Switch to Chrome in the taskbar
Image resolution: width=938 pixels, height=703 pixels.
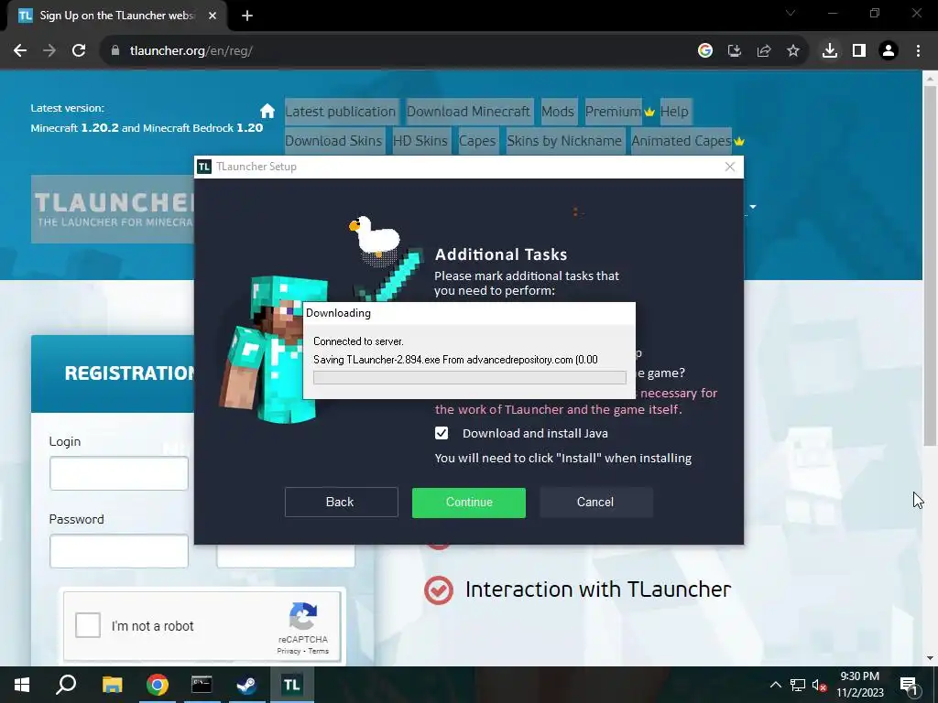(x=157, y=685)
